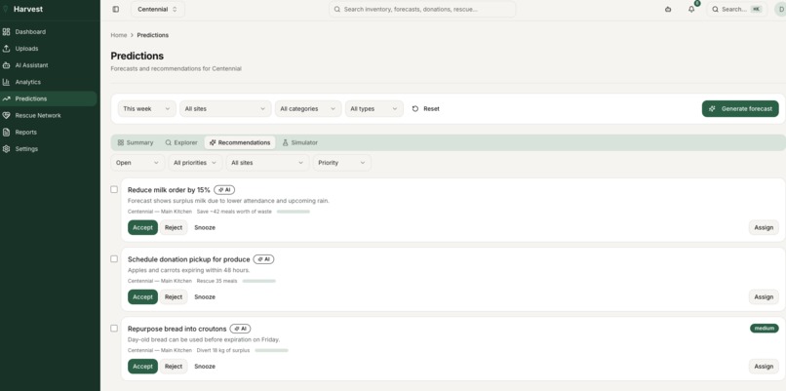Open the user avatar menu
Viewport: 786px width, 391px height.
point(780,9)
